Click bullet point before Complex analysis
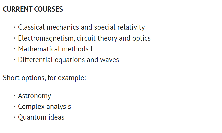This screenshot has width=222, height=133. 14,107
